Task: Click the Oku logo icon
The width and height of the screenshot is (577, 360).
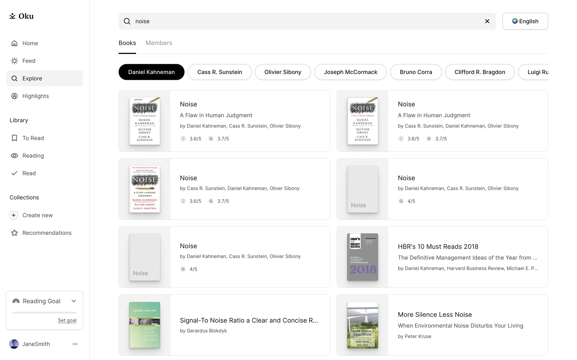Action: [x=12, y=16]
